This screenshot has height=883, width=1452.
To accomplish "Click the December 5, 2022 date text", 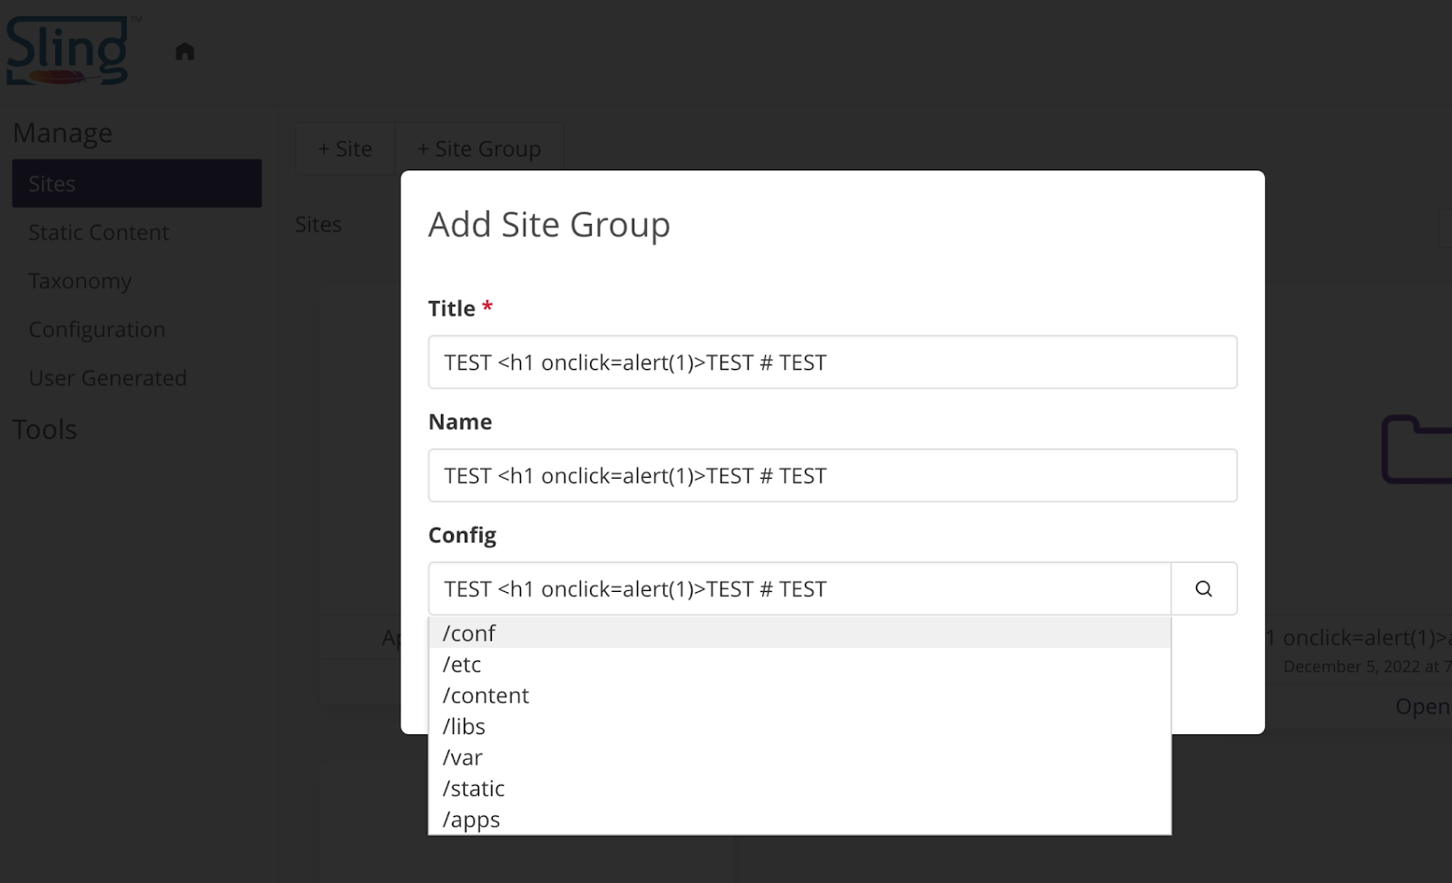I will (x=1367, y=666).
